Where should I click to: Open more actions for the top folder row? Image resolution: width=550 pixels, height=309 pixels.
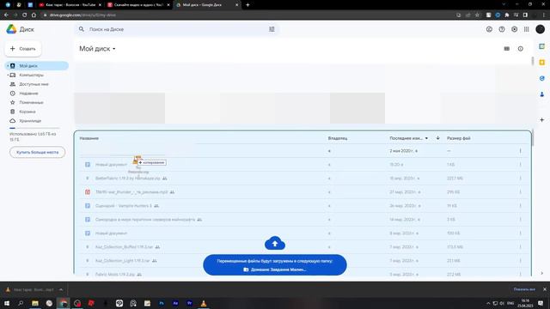point(520,151)
